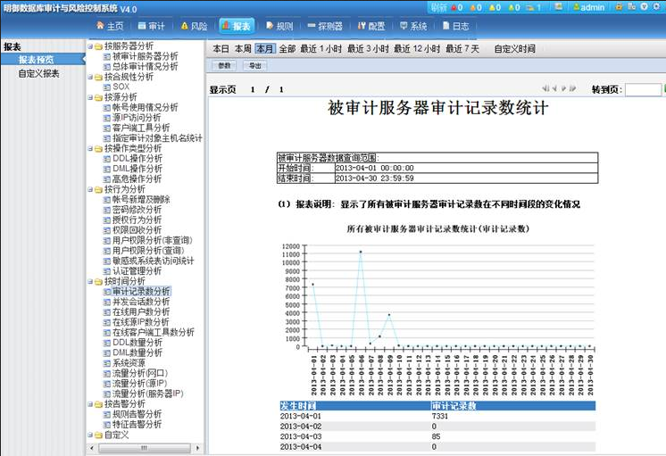Filter by 最近 1 小时
The image size is (666, 456).
[321, 49]
